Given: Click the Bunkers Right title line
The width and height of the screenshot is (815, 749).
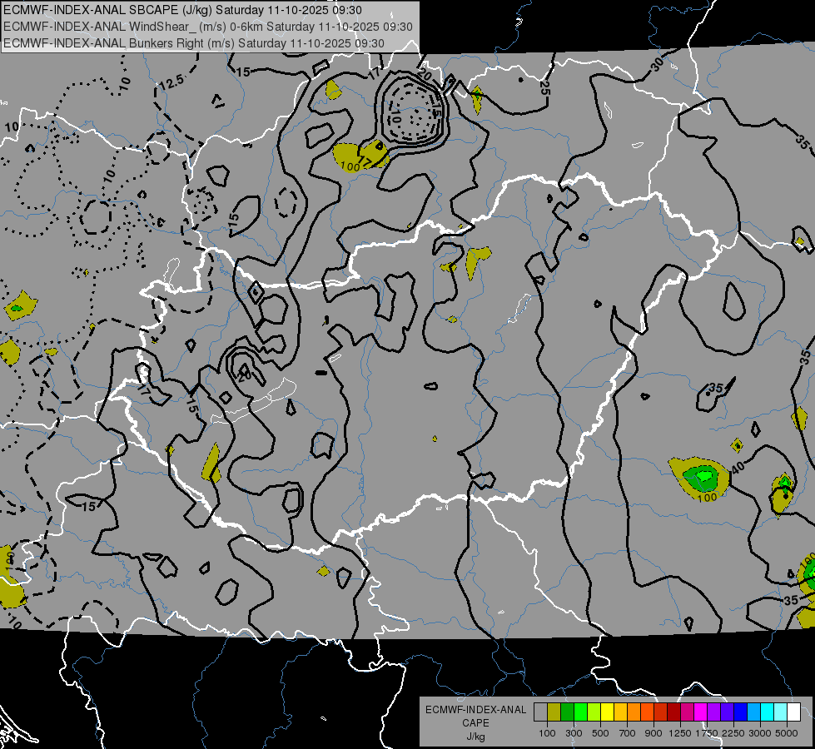Looking at the screenshot, I should click(193, 42).
